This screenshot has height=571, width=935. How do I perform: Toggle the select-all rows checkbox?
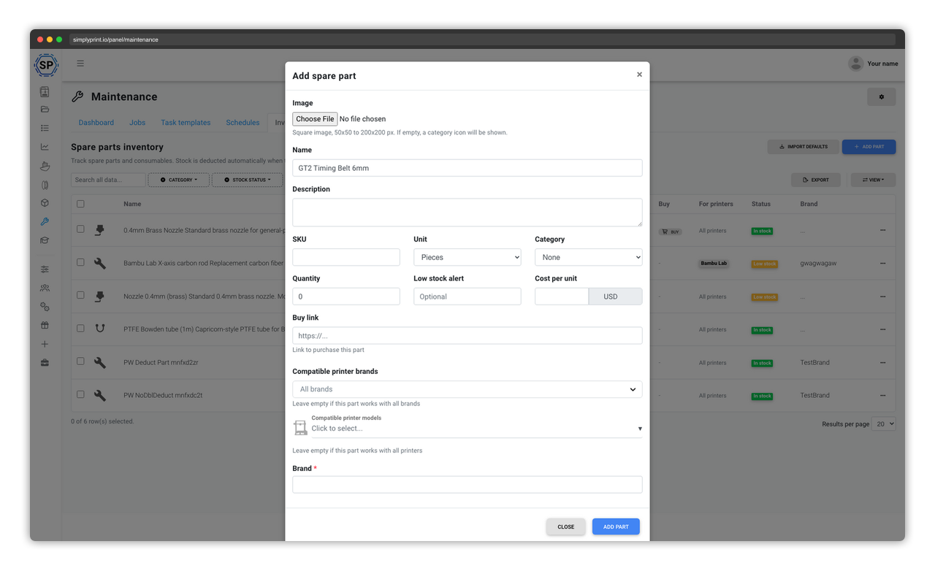[x=80, y=204]
